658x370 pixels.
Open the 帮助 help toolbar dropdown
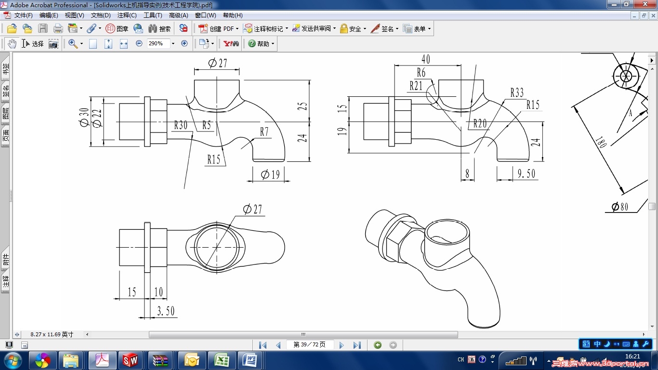pos(273,43)
